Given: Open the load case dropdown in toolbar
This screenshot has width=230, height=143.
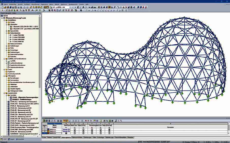Looking at the screenshot, I should pos(70,7).
